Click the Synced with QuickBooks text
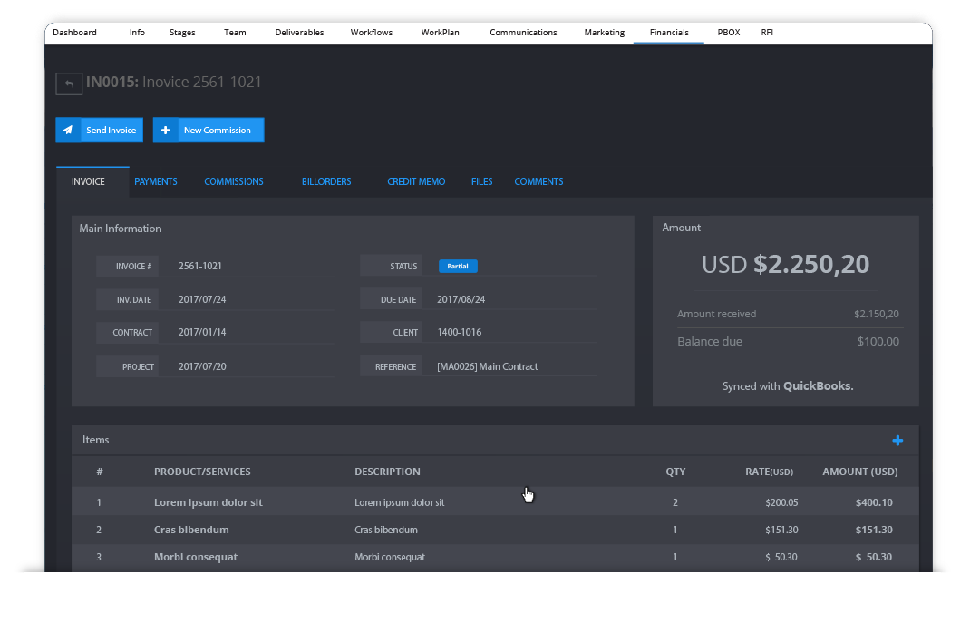This screenshot has height=623, width=970. (788, 386)
